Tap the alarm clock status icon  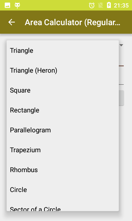click(x=92, y=6)
